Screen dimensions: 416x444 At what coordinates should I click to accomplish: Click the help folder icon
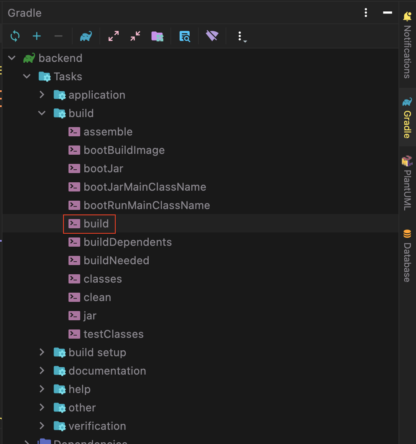[x=59, y=389]
